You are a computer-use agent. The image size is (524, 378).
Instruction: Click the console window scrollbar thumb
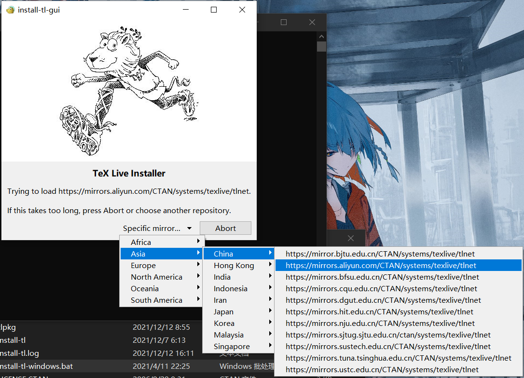click(321, 46)
